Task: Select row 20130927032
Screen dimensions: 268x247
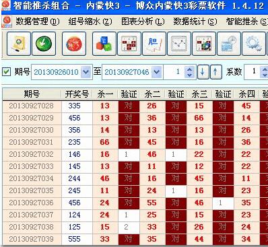Action: (135, 154)
